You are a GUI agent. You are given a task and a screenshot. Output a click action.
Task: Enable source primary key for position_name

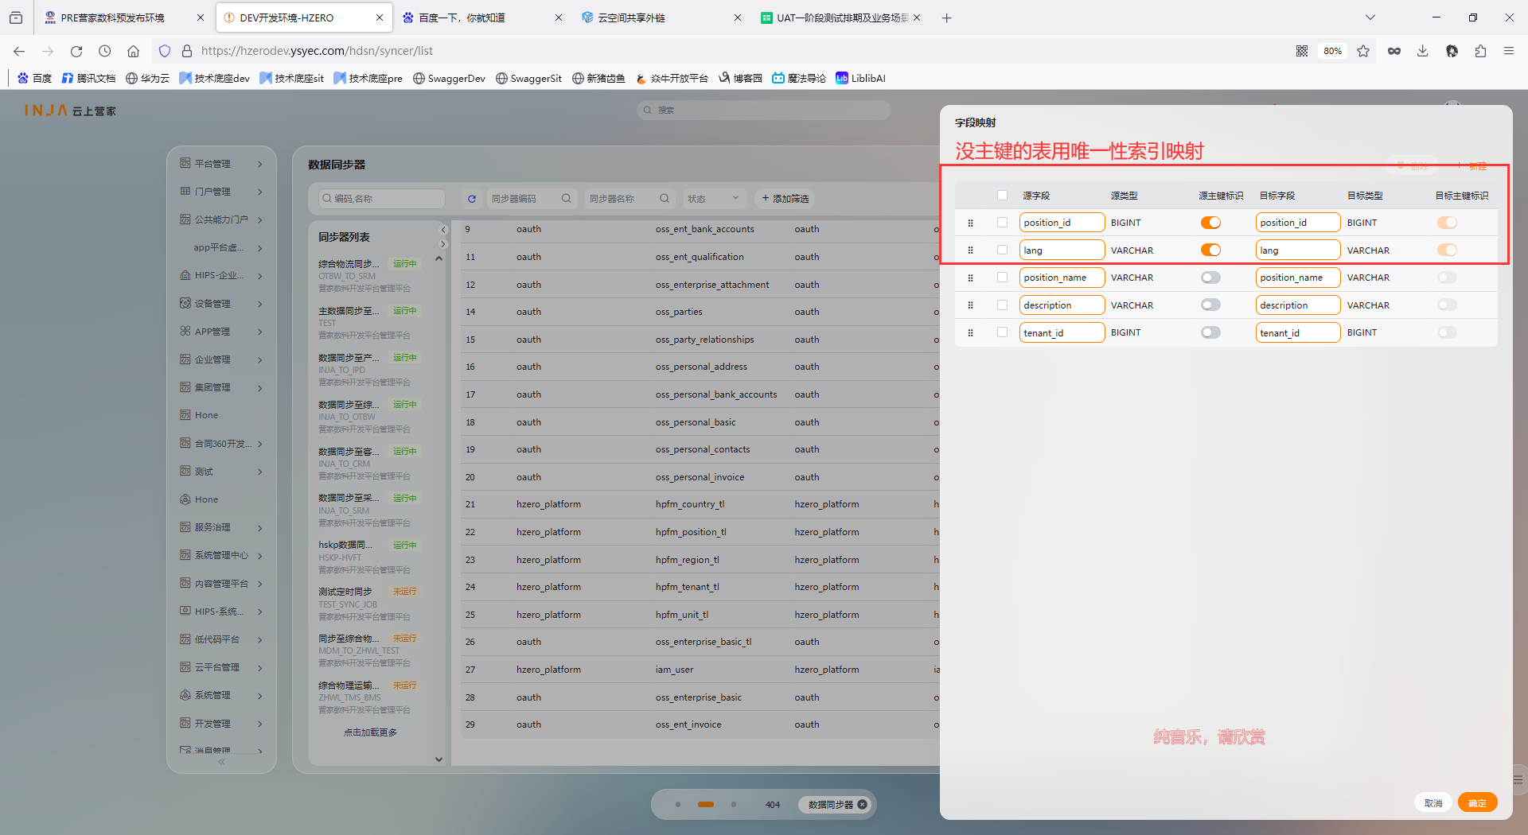[1210, 278]
